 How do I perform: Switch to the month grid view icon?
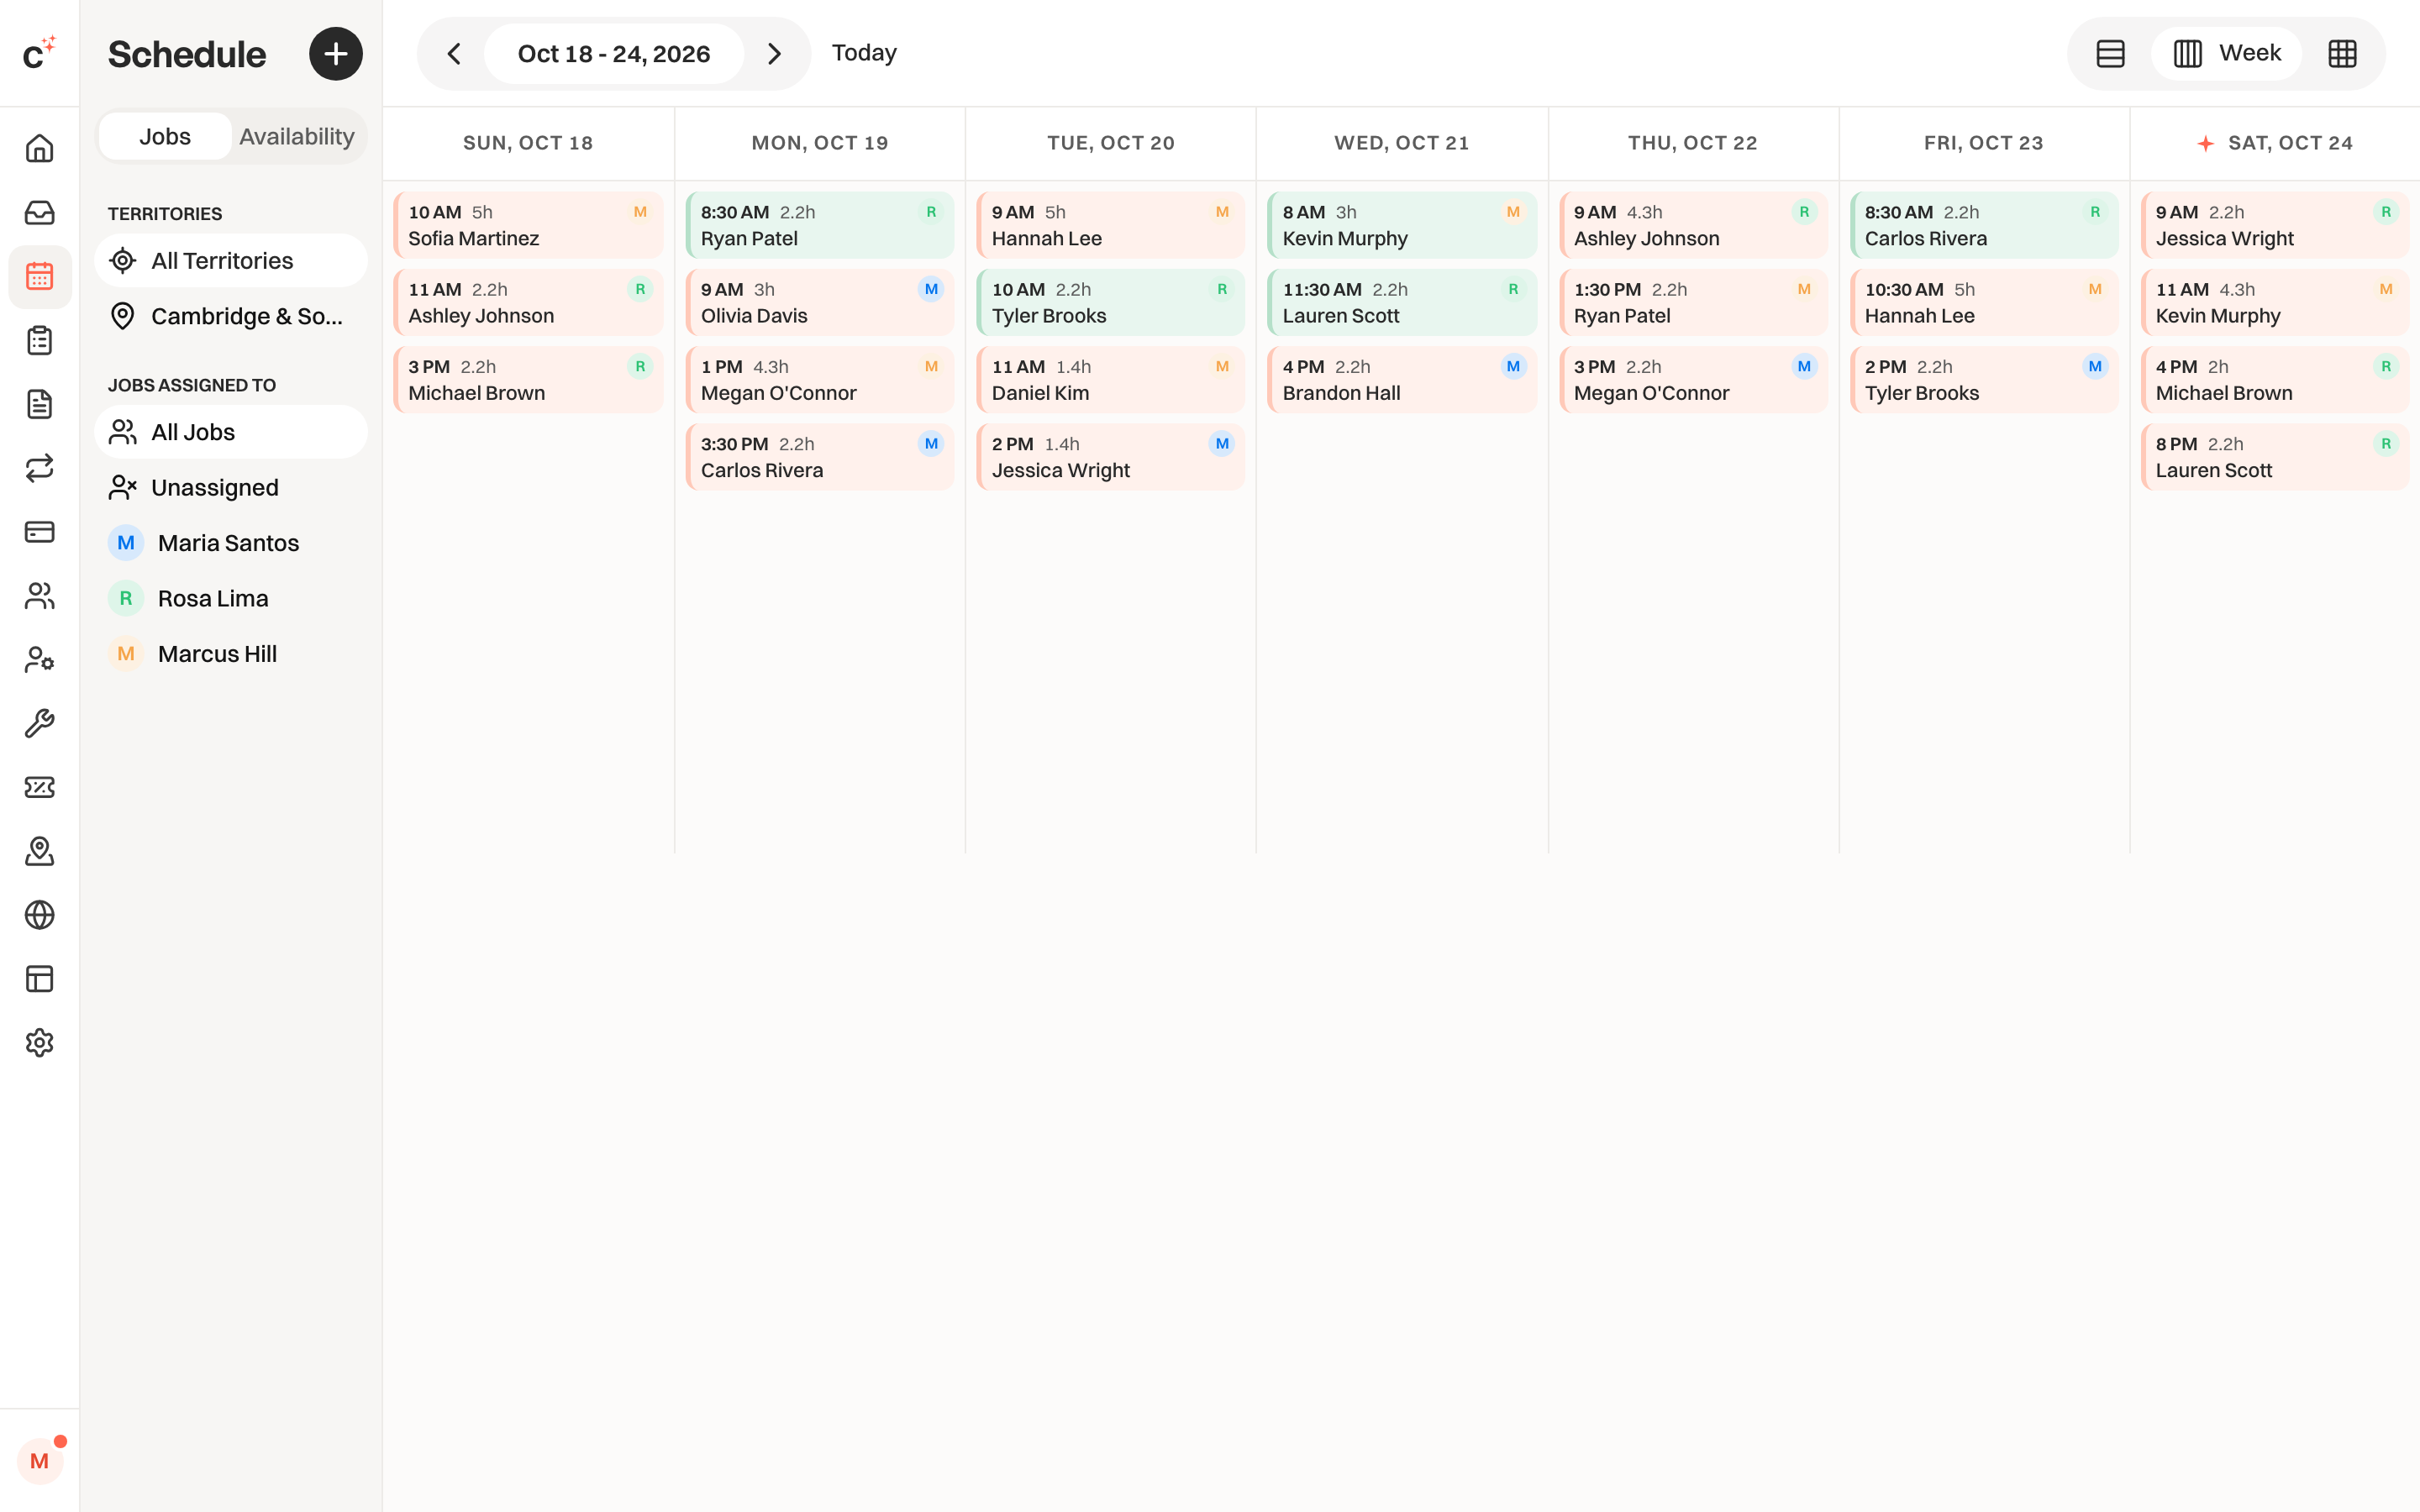tap(2342, 54)
